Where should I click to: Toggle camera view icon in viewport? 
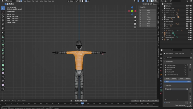coord(135,24)
